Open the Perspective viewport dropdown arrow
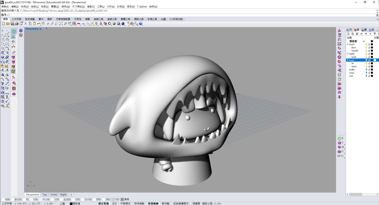This screenshot has width=379, height=205. pyautogui.click(x=41, y=29)
